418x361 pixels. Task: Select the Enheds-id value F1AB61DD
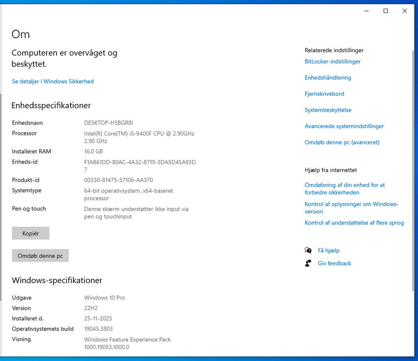click(x=140, y=166)
